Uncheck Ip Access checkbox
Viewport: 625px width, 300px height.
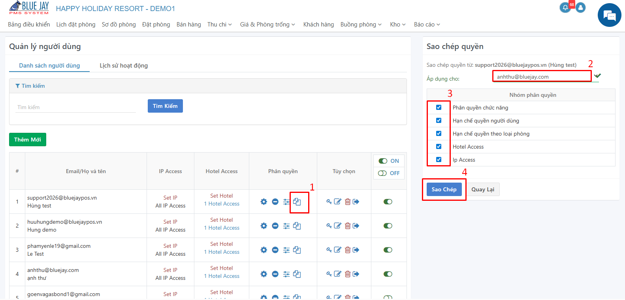[439, 160]
